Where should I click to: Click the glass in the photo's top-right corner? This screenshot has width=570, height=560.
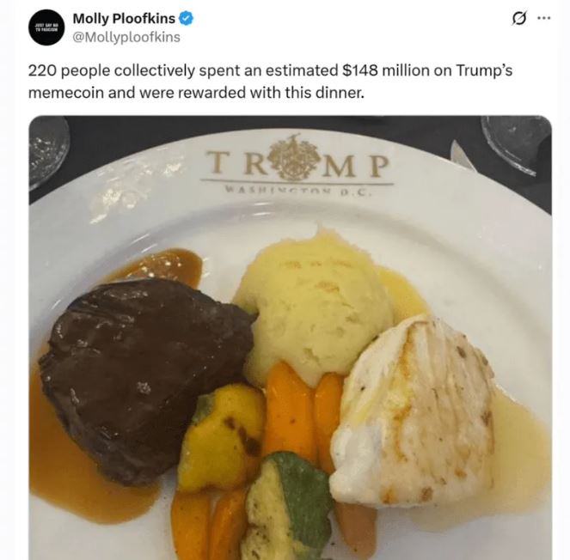click(516, 143)
